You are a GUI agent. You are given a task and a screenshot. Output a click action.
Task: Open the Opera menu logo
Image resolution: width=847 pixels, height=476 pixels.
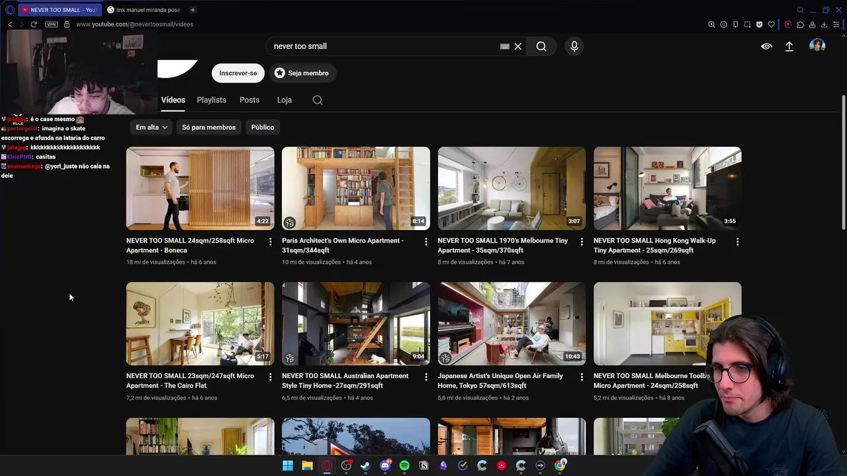click(9, 10)
